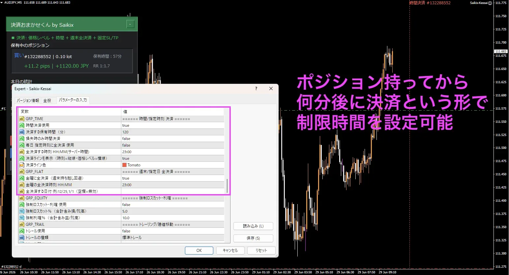Confirm settings with the OK button
This screenshot has width=509, height=275.
pyautogui.click(x=199, y=251)
